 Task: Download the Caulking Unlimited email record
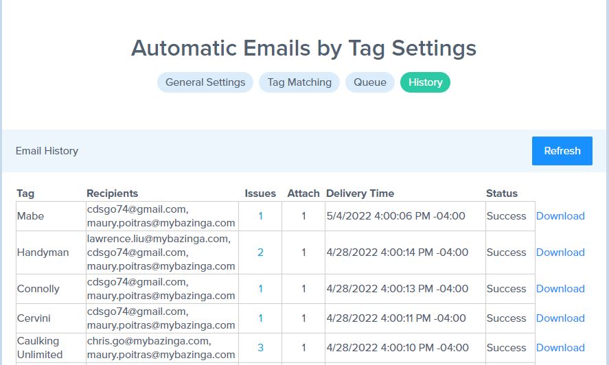pyautogui.click(x=560, y=348)
